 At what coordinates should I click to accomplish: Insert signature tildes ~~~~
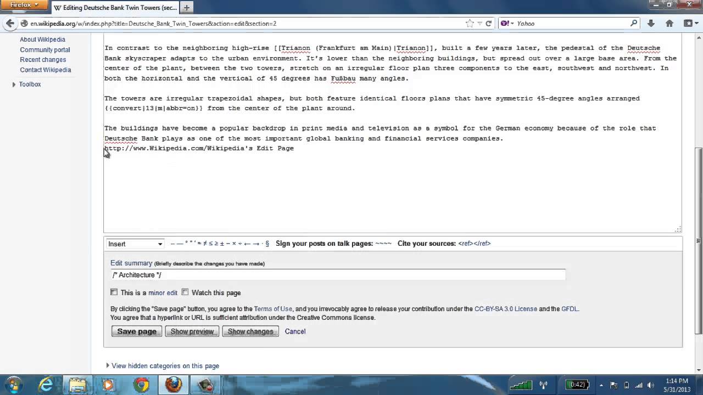(383, 244)
